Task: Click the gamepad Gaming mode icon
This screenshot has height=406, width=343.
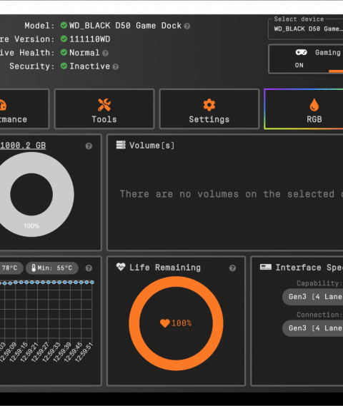Action: 302,52
